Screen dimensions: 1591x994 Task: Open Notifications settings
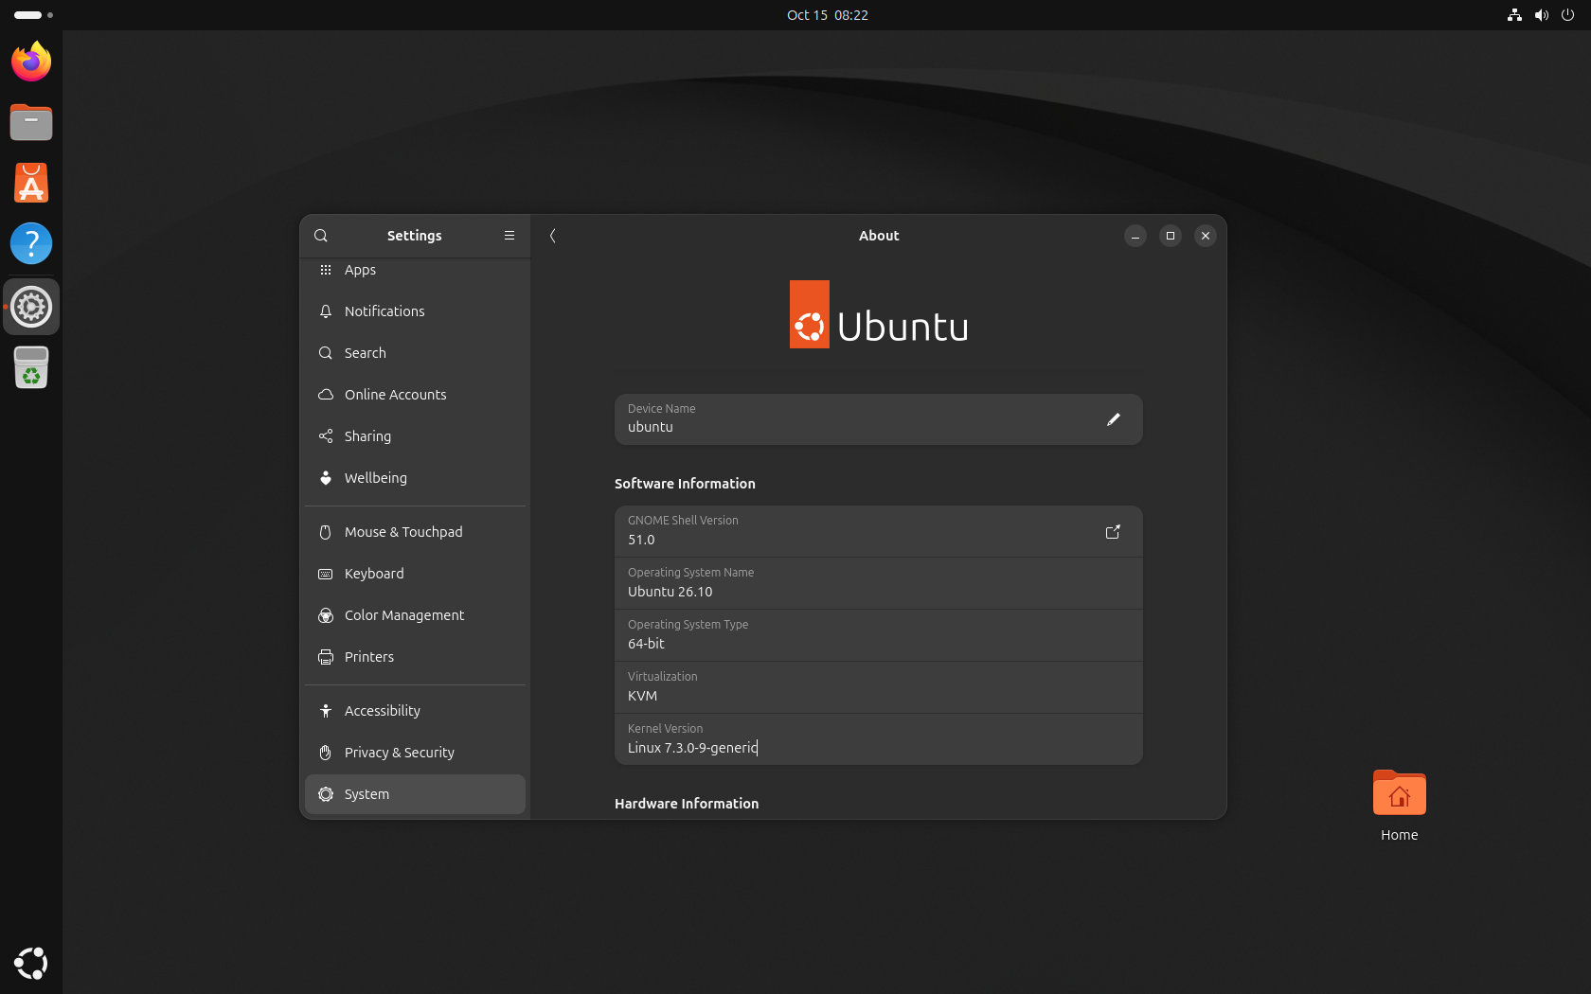[x=415, y=311]
